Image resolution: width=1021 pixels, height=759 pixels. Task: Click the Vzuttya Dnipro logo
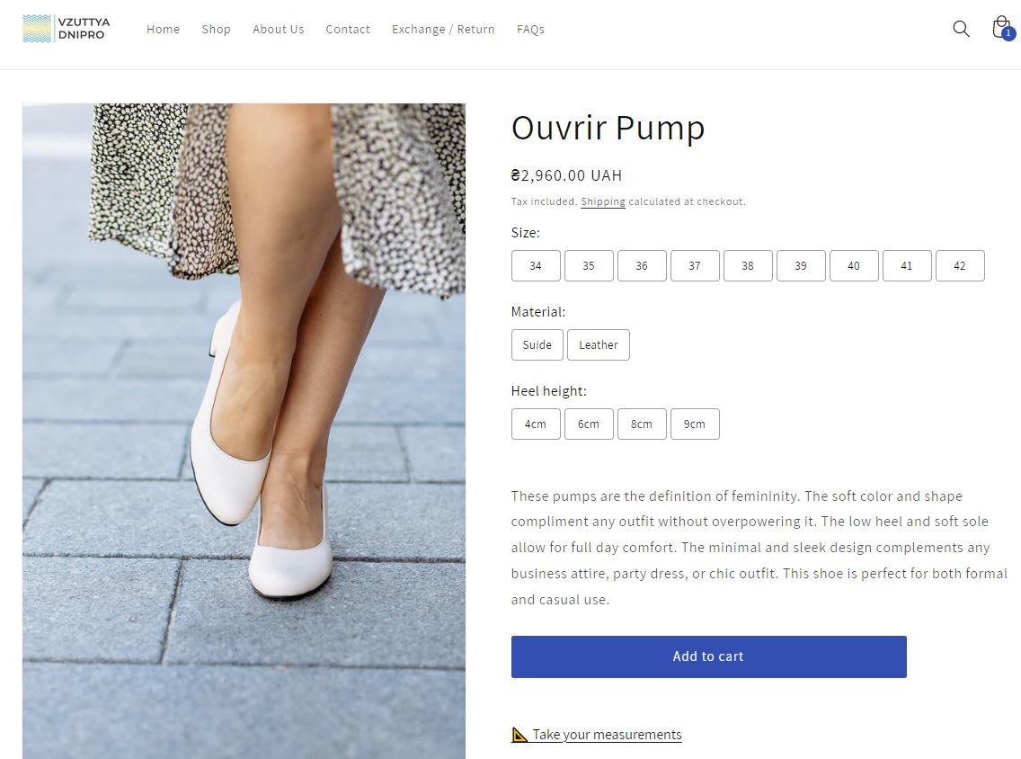coord(67,29)
